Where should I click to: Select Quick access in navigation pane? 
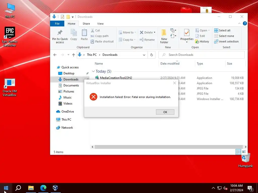(x=68, y=67)
